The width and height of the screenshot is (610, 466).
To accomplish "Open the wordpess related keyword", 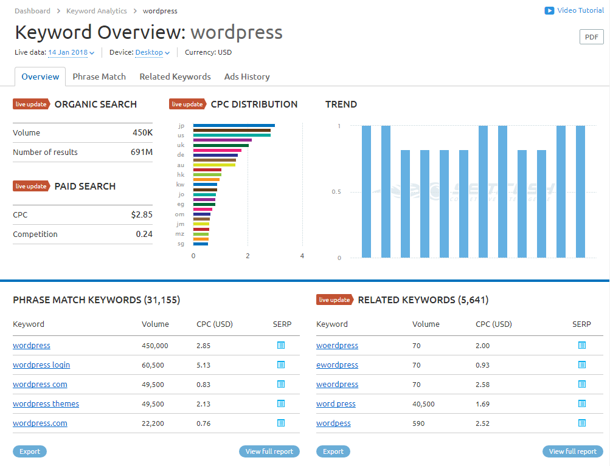I will (333, 423).
